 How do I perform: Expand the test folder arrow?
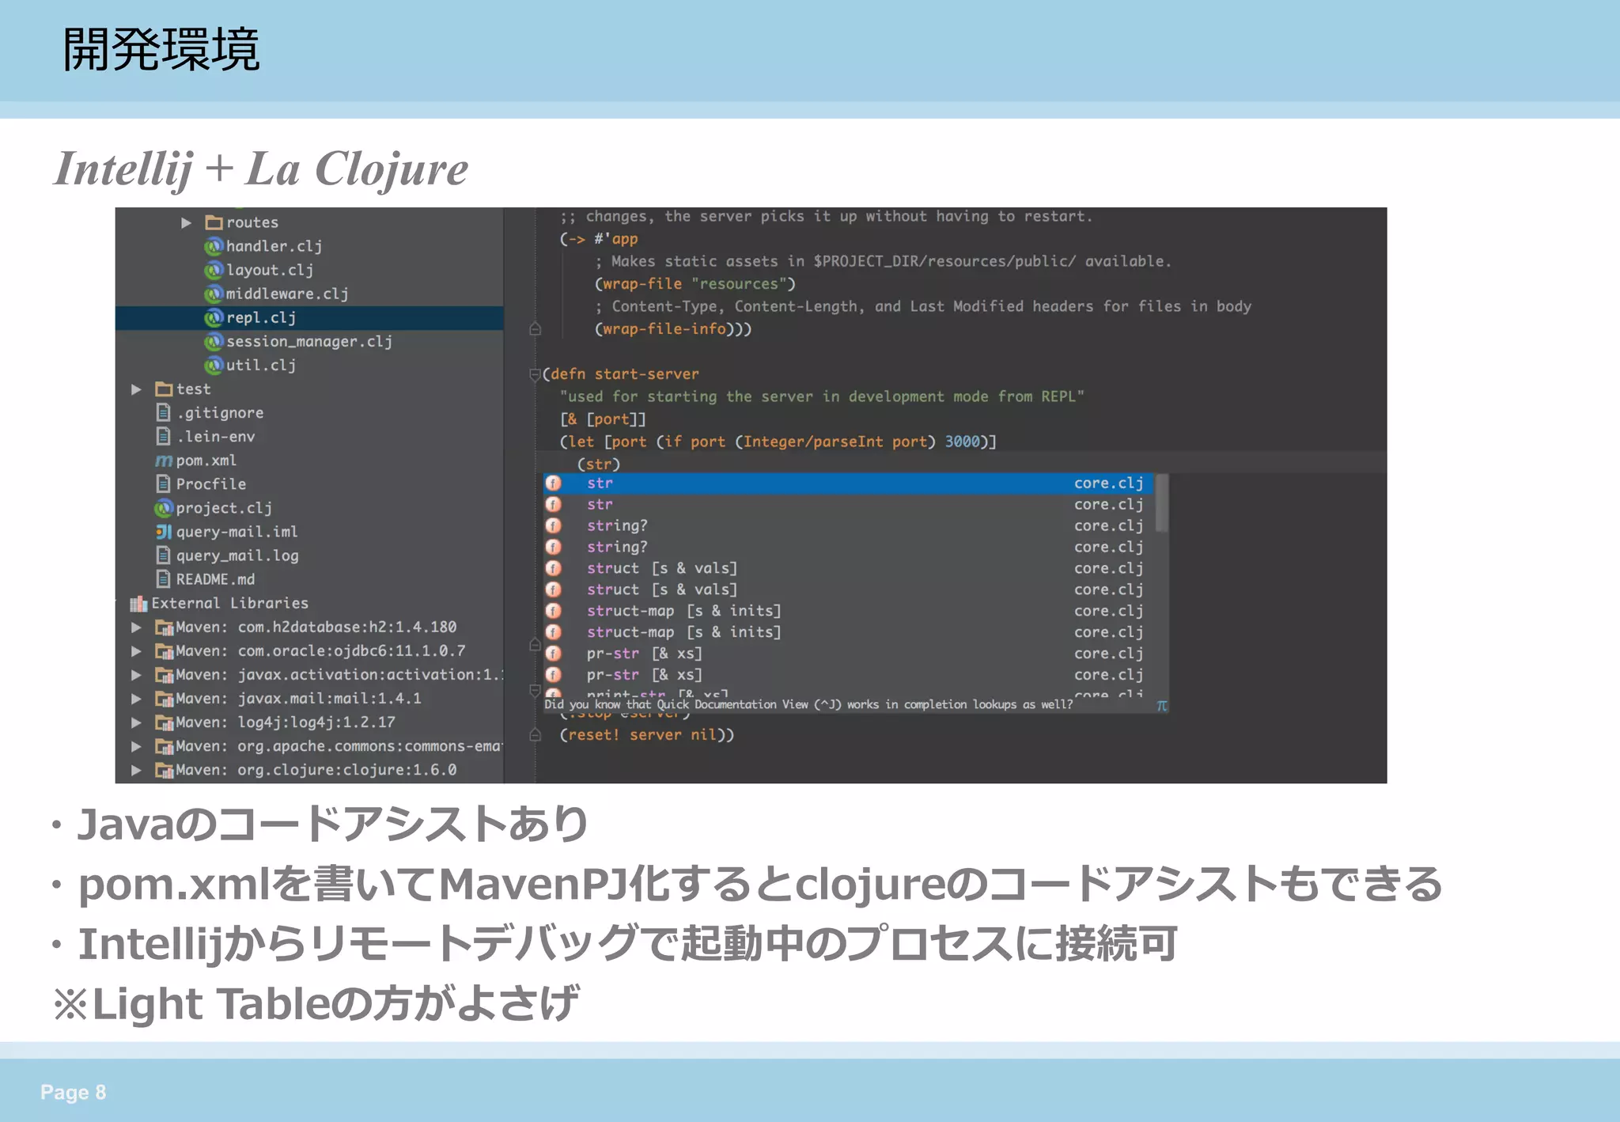(x=136, y=389)
